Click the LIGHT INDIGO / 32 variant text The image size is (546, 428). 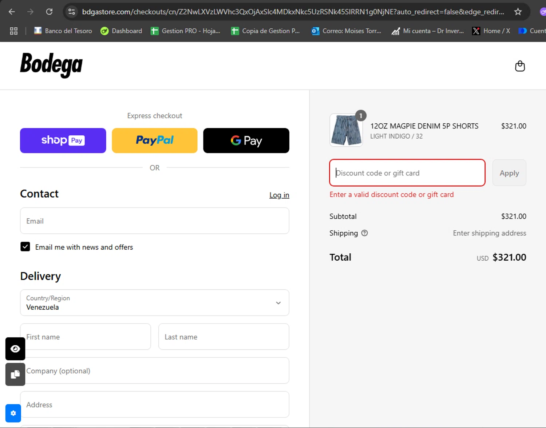396,136
